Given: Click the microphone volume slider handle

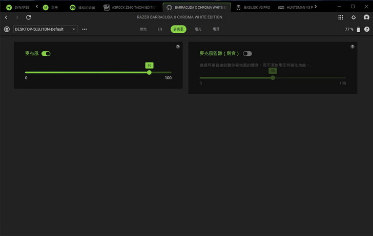Looking at the screenshot, I should 149,73.
